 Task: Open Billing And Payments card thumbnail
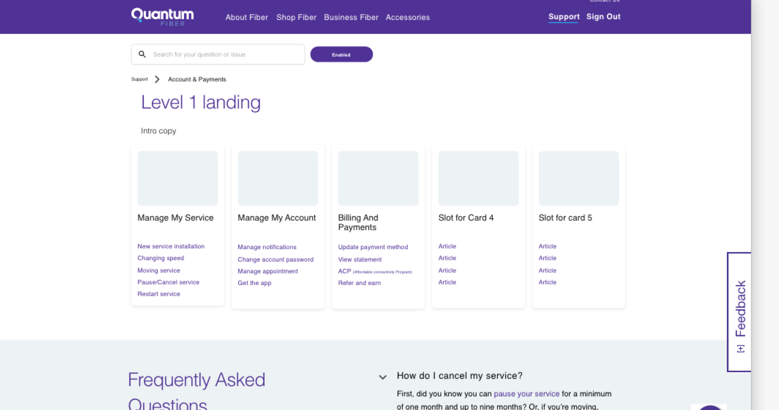pos(378,178)
